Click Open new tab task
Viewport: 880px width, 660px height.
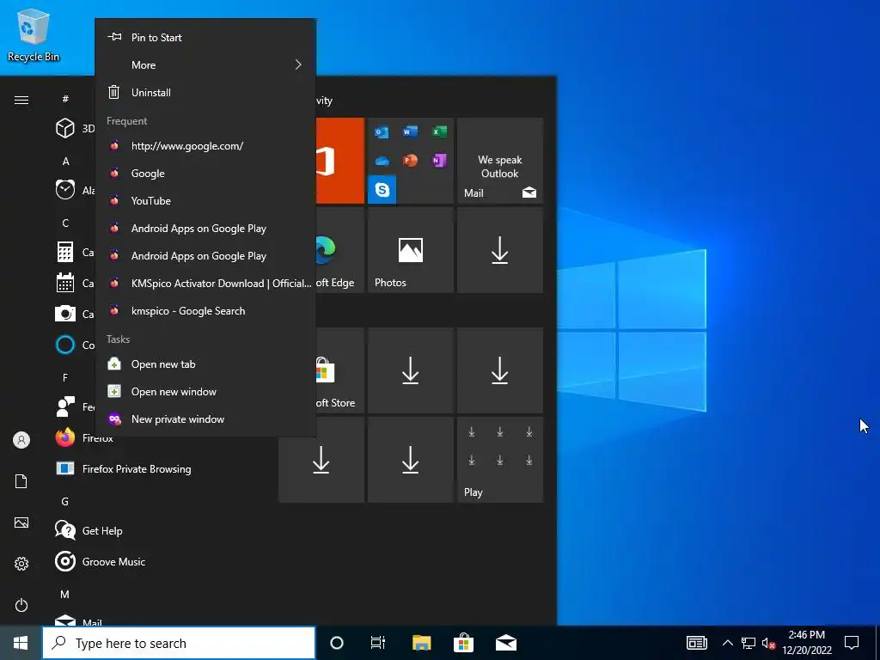tap(205, 364)
